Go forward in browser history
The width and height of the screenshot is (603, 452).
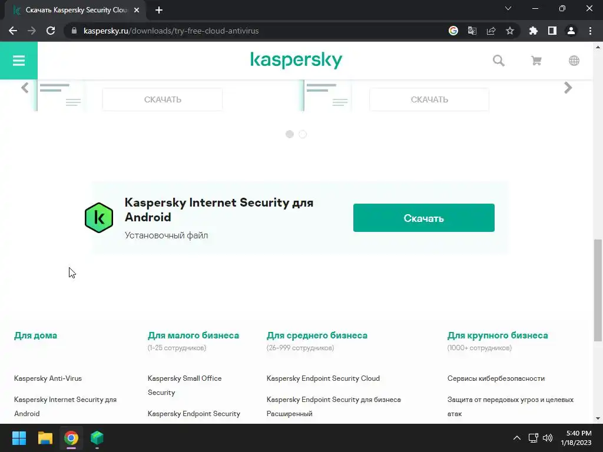(x=32, y=31)
